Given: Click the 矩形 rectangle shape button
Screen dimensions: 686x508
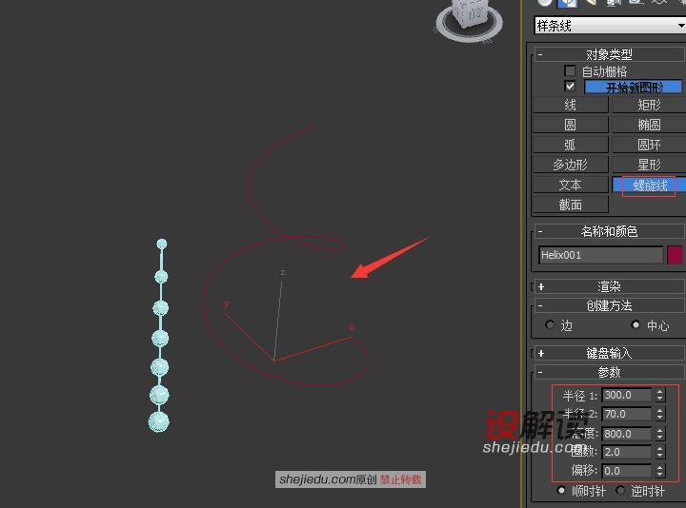Looking at the screenshot, I should 649,105.
